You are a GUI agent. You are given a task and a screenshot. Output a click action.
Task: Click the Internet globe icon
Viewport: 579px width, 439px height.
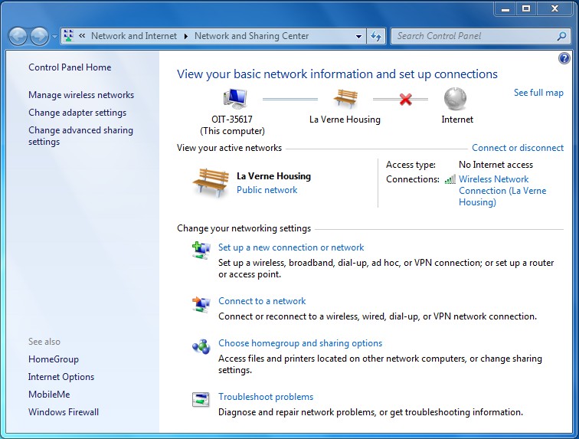click(455, 99)
